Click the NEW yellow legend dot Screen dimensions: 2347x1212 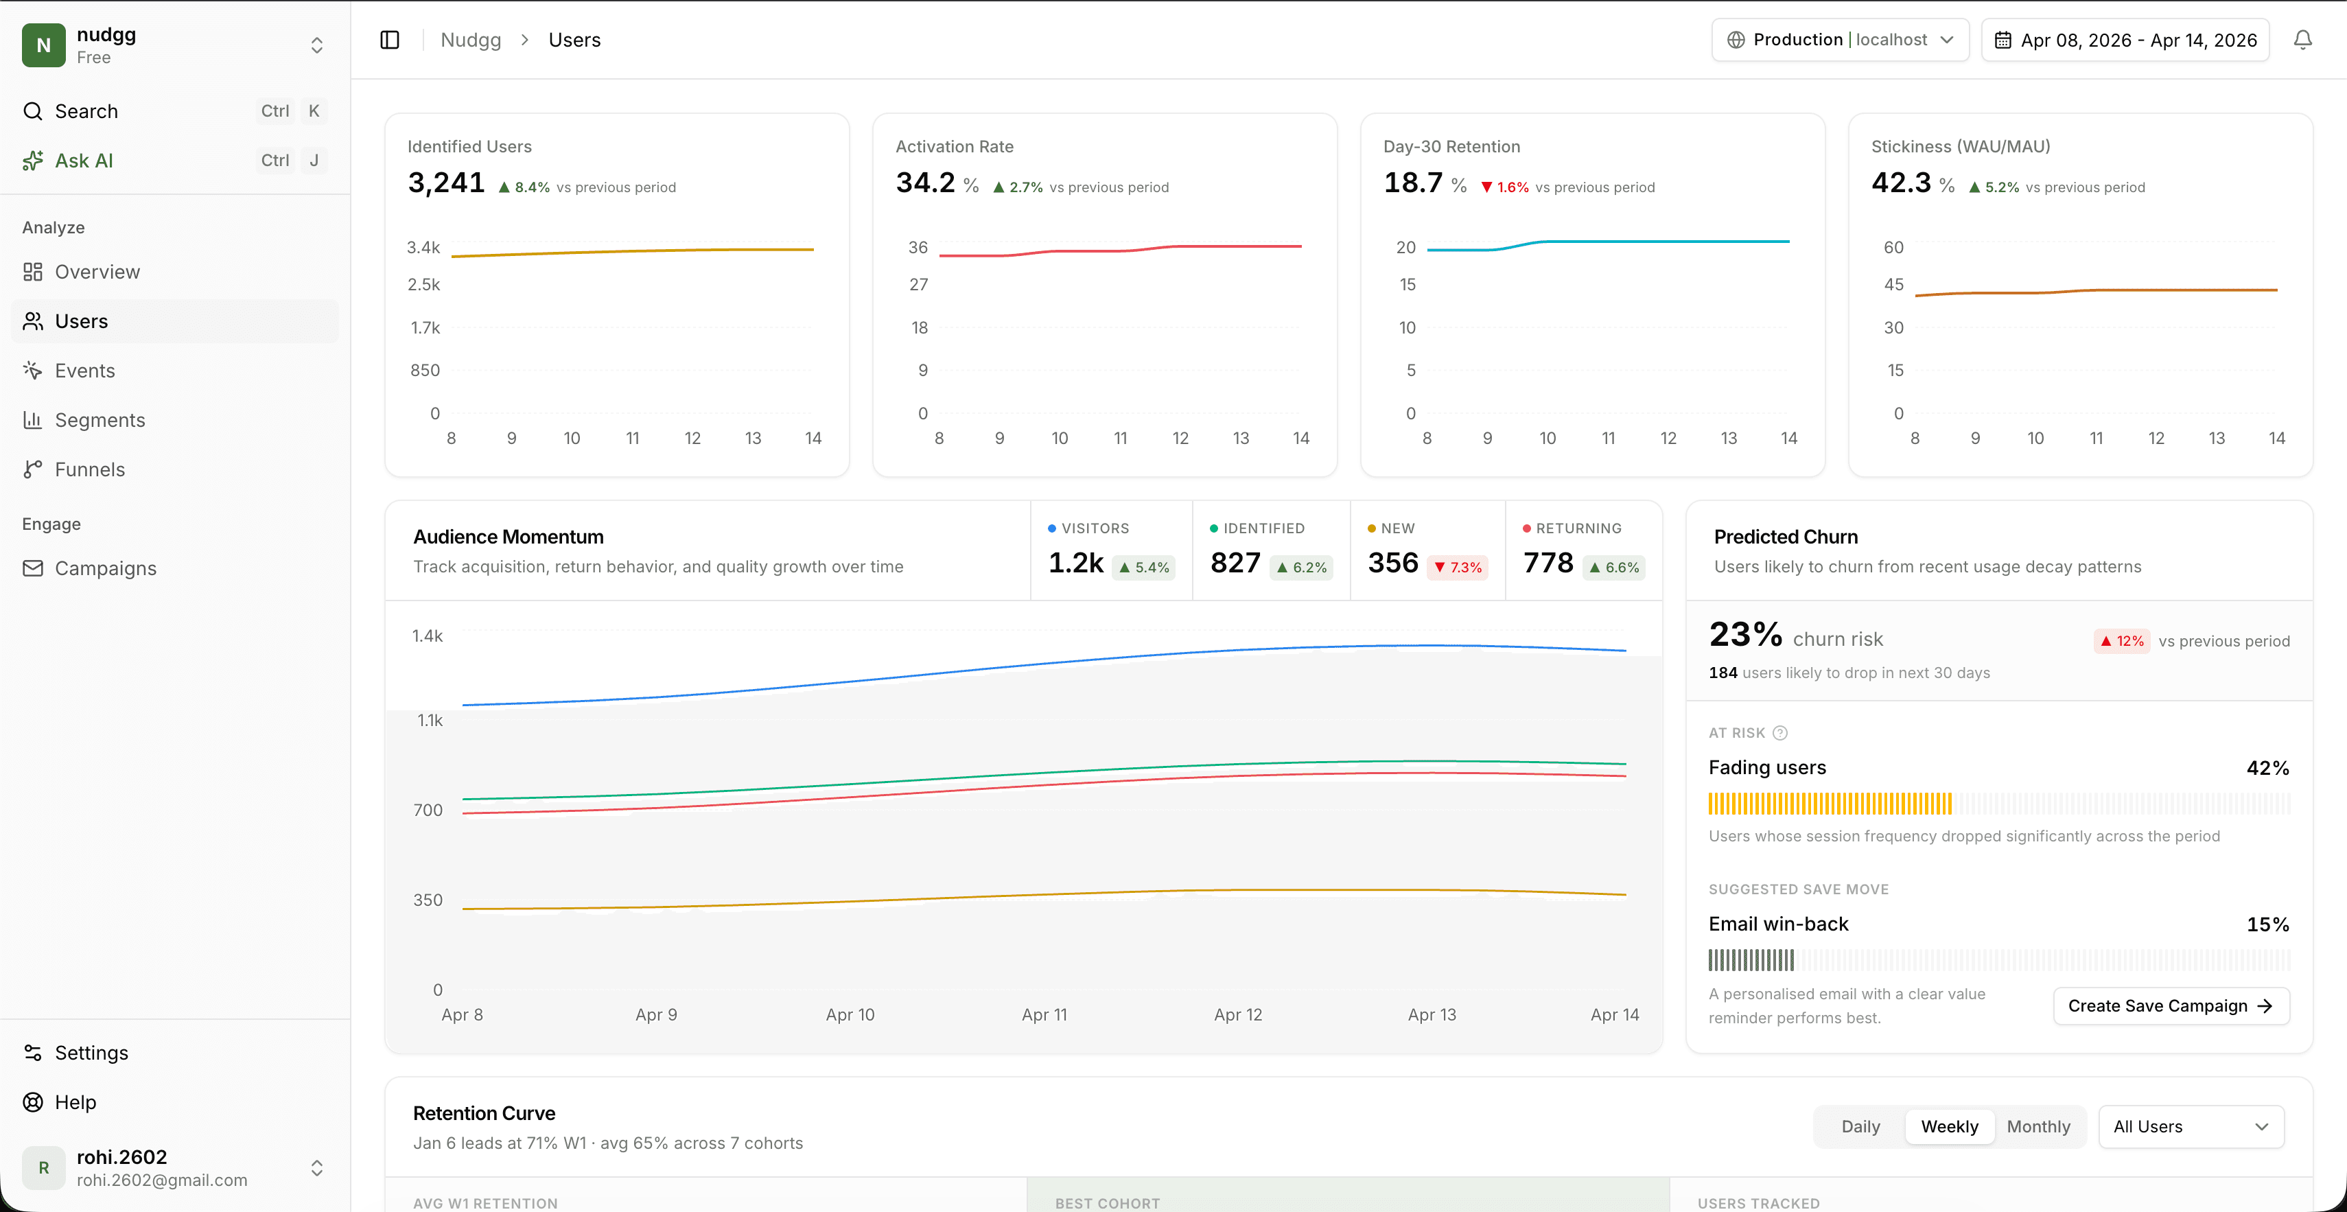(1371, 528)
